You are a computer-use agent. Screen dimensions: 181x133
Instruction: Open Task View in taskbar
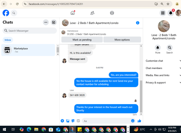(13, 129)
